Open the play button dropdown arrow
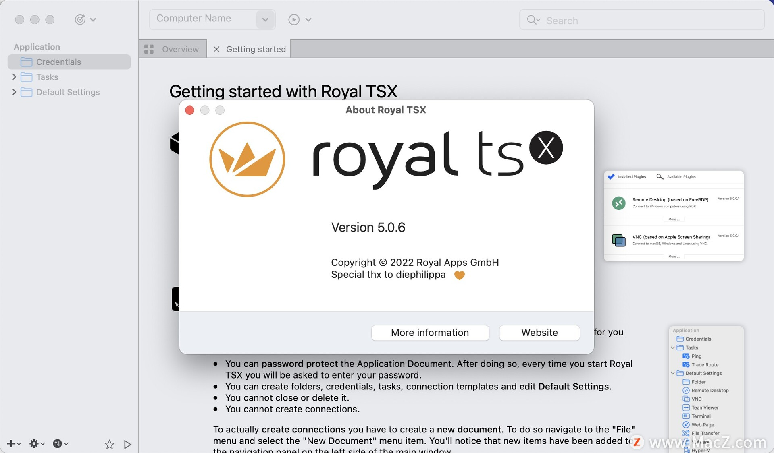 pos(309,19)
